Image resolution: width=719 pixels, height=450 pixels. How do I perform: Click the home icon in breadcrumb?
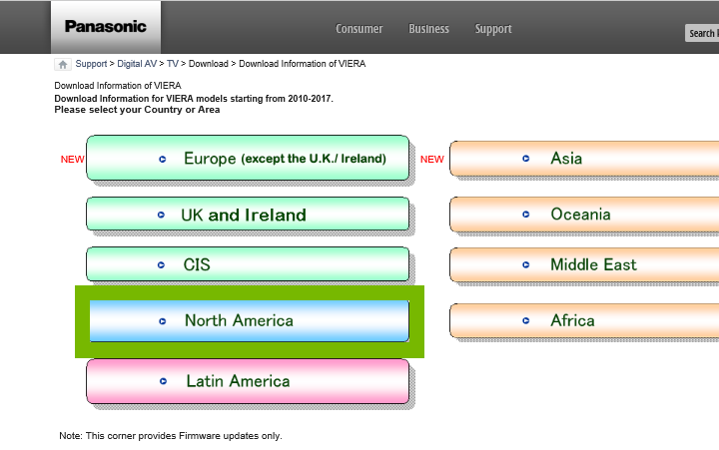coord(63,64)
